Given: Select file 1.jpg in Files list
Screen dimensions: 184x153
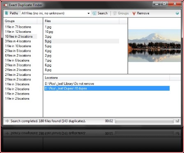Looking at the screenshot, I should coord(81,27).
